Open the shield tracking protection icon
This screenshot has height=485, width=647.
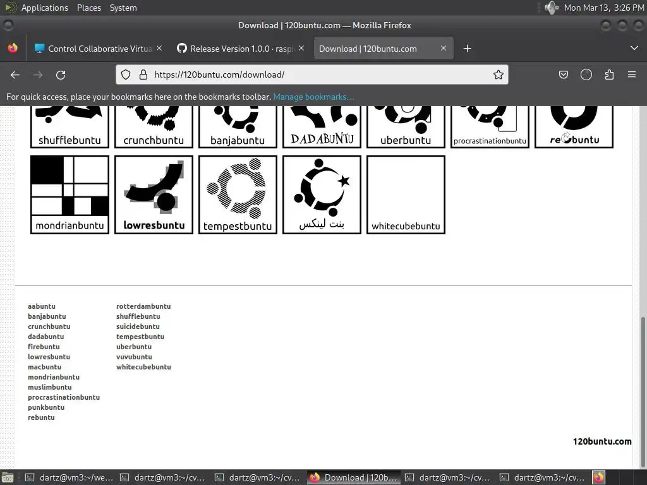[x=126, y=75]
